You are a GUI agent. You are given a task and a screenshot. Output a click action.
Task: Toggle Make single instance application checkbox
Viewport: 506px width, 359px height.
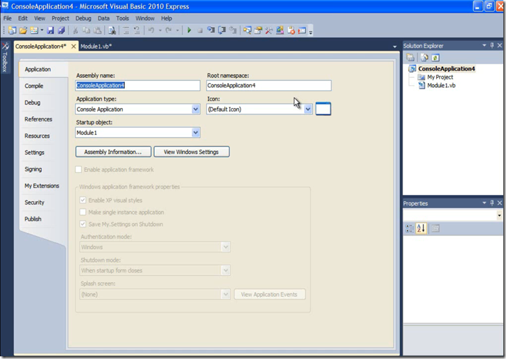pos(83,212)
